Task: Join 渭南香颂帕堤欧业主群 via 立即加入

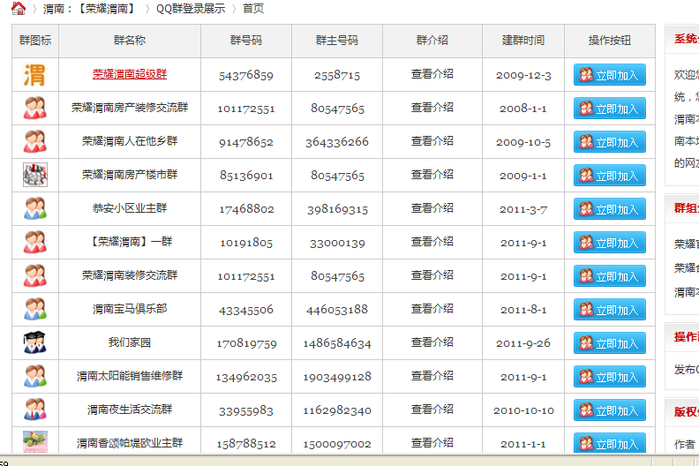Action: [609, 443]
